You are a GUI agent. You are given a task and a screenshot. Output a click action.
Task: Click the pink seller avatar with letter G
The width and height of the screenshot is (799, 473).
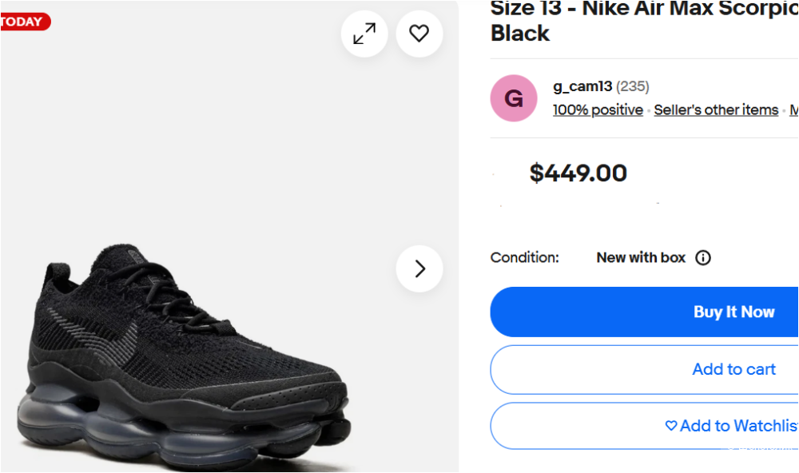pos(513,97)
